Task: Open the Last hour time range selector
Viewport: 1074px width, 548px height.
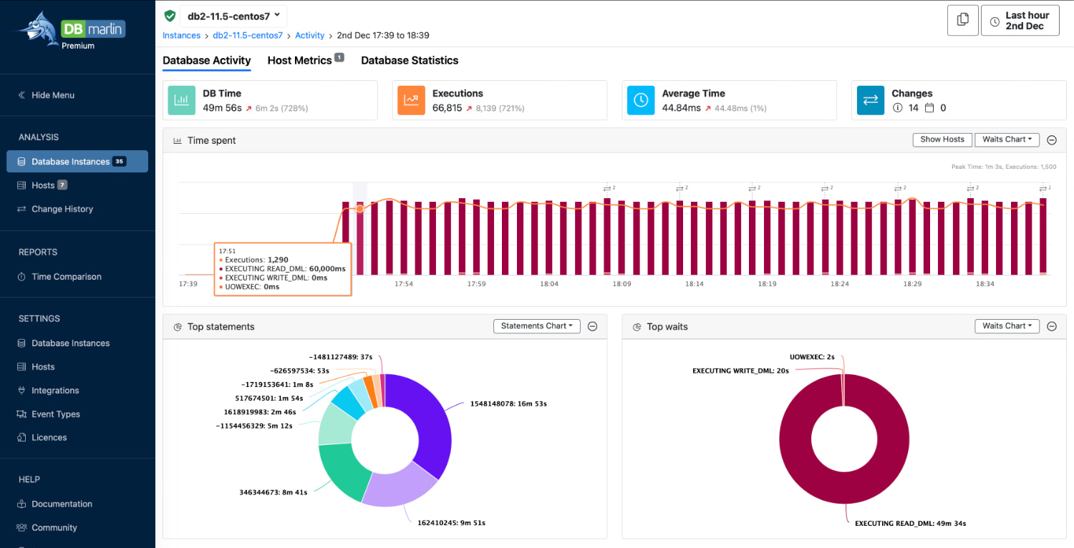Action: [x=1020, y=21]
